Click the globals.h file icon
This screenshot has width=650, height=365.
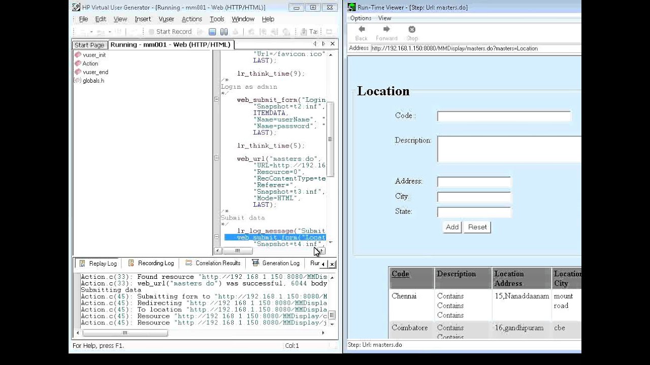point(78,81)
